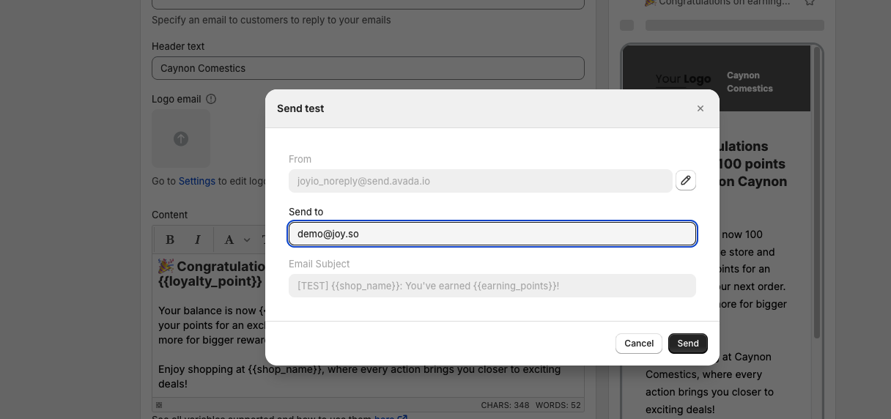Edit the Header text input field
The image size is (891, 419).
368,68
